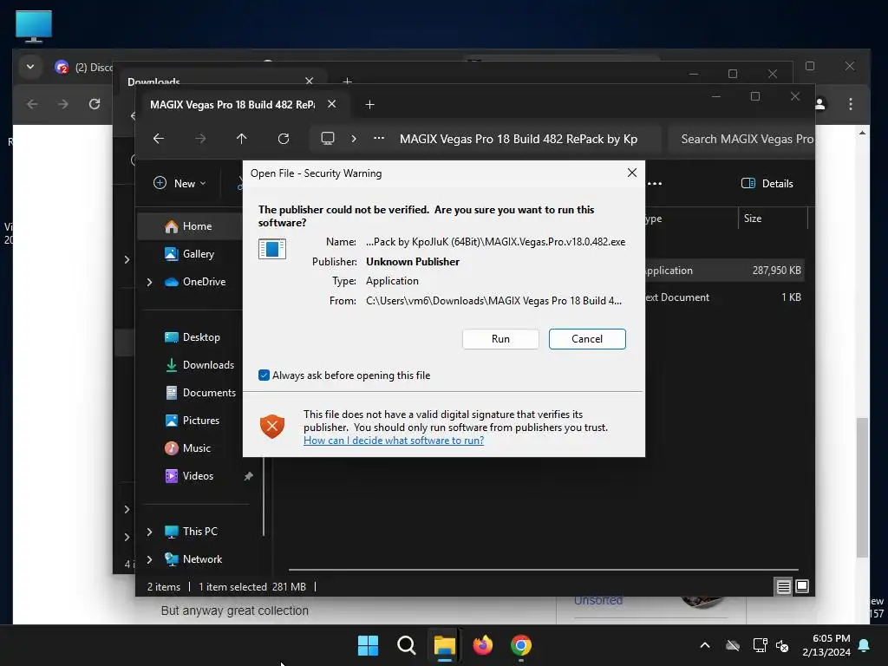Select the Discord tab in Chrome
This screenshot has width=888, height=666.
coord(85,68)
